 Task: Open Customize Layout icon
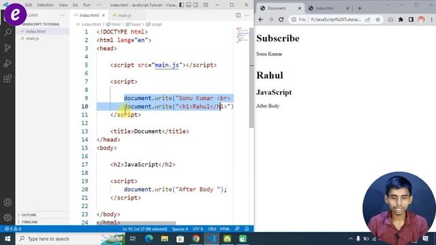pos(206,5)
